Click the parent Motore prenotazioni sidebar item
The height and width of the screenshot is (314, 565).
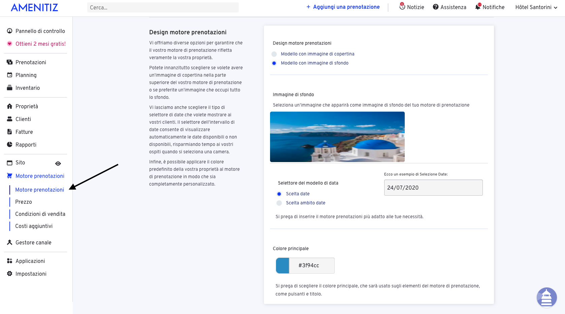(x=40, y=176)
